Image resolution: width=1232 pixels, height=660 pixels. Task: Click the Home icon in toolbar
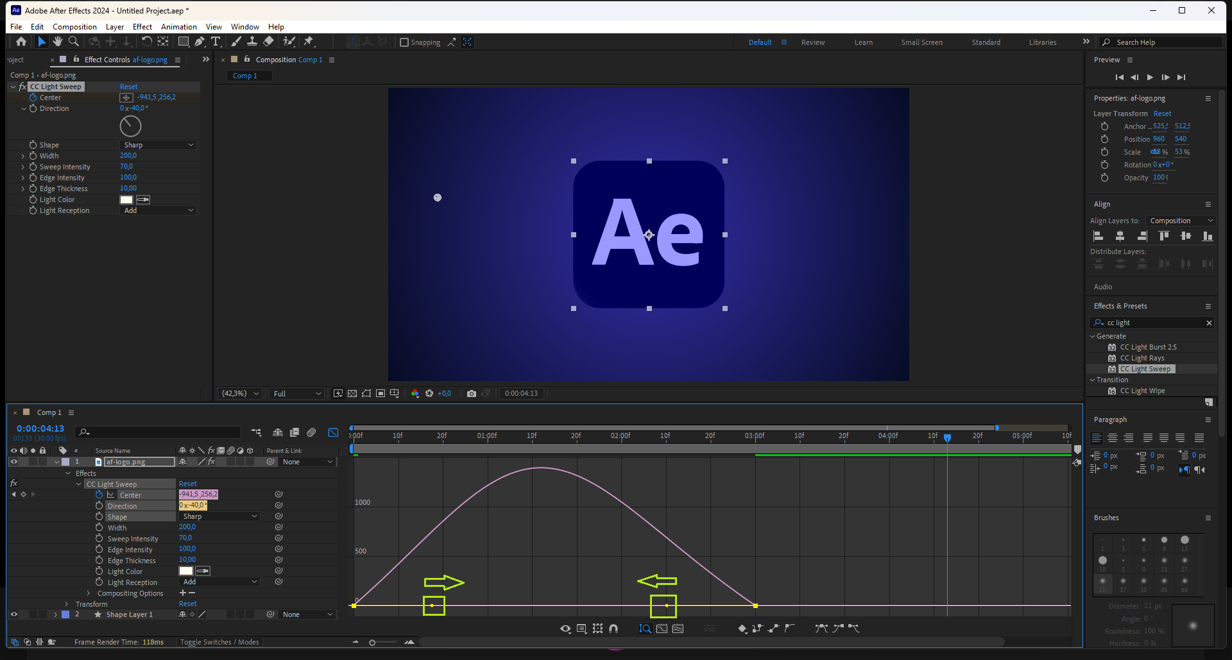click(x=21, y=42)
